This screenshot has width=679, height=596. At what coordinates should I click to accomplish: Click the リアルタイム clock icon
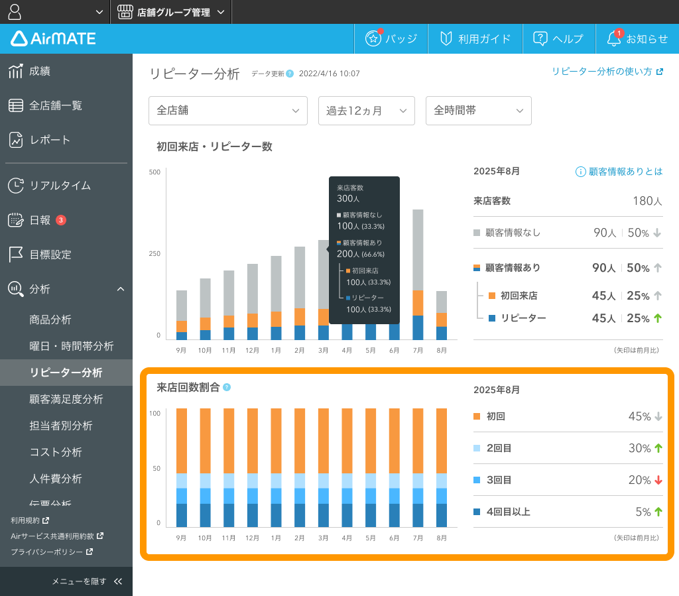[16, 186]
